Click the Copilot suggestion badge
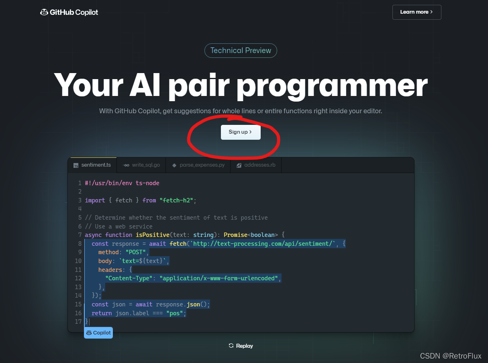 tap(98, 333)
